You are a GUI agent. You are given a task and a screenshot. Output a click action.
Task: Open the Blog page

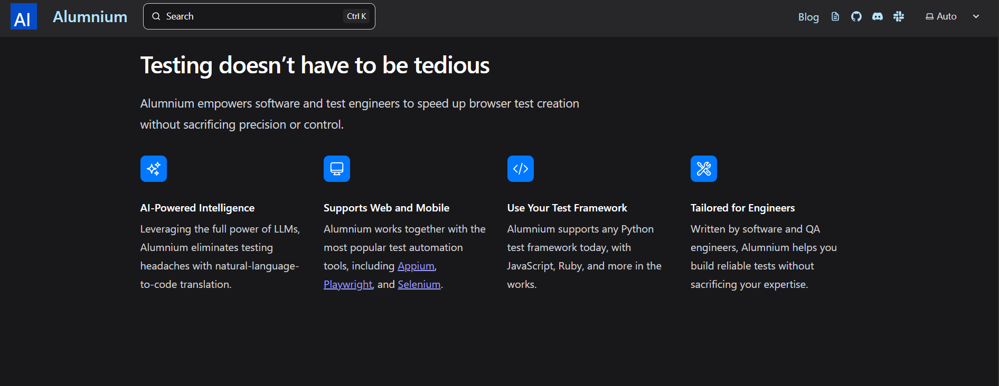pos(808,17)
